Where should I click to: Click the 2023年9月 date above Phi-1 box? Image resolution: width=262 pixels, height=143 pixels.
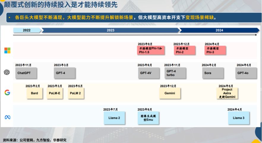pos(145,44)
